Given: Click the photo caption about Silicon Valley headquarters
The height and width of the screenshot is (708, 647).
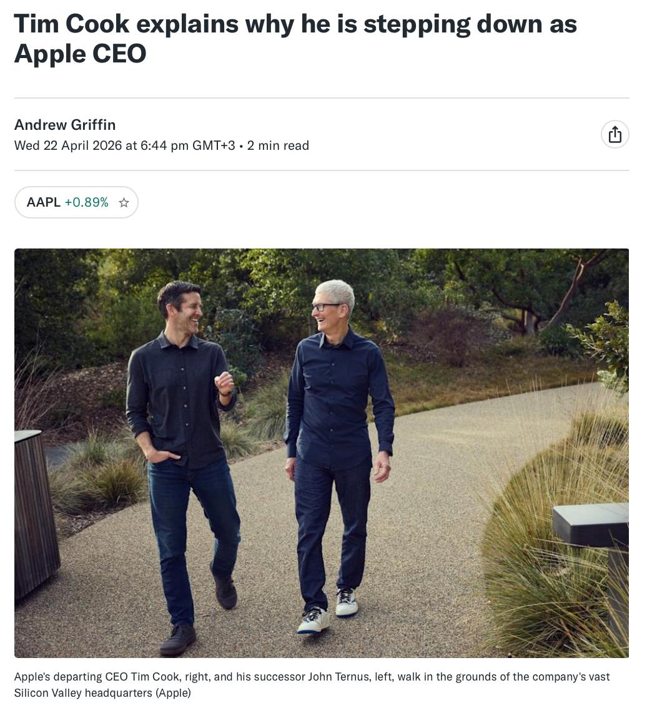Looking at the screenshot, I should click(312, 684).
